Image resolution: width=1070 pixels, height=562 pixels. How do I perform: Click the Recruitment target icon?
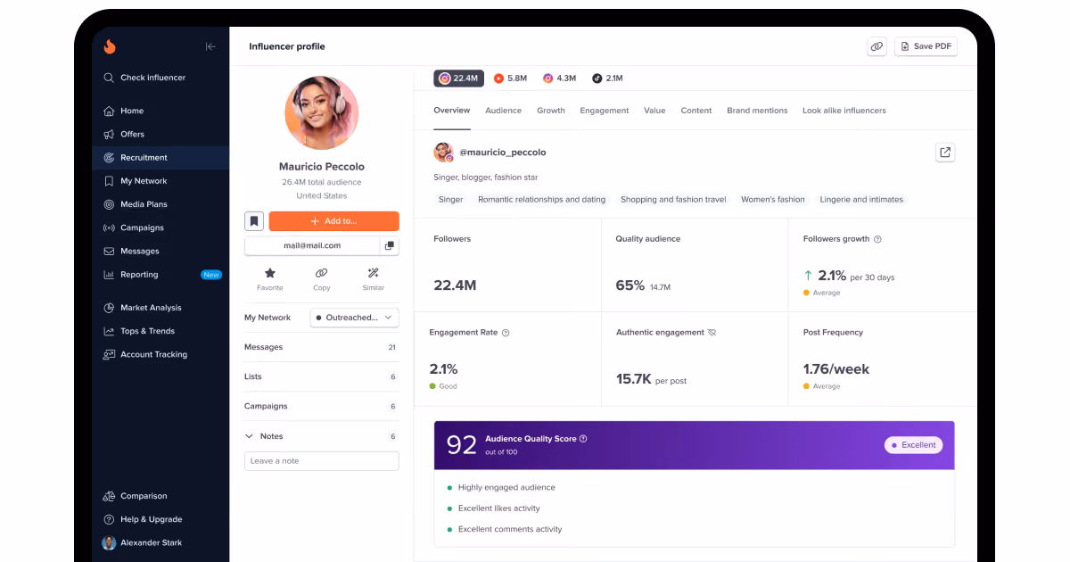point(109,158)
